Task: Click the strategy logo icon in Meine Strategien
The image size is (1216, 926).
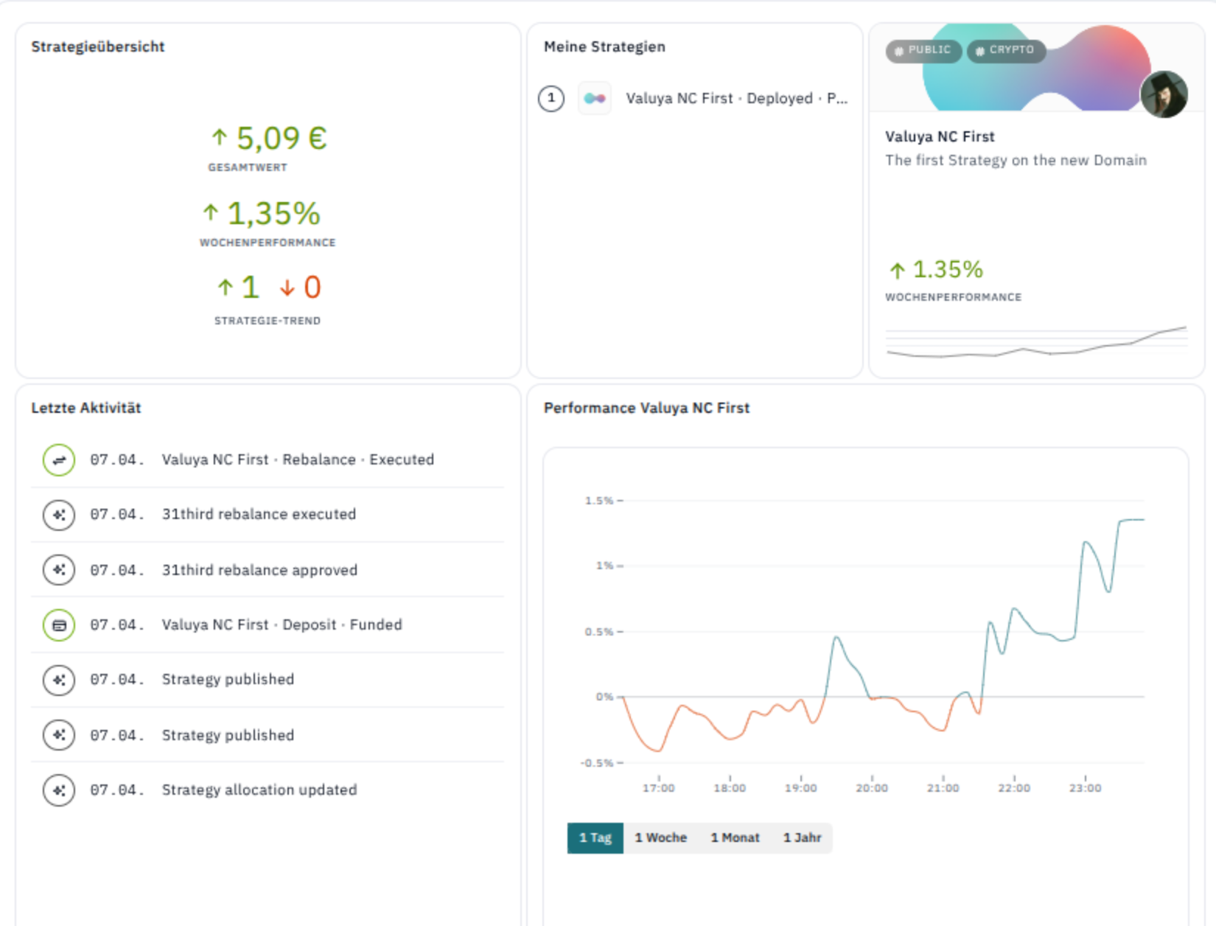Action: [x=595, y=98]
